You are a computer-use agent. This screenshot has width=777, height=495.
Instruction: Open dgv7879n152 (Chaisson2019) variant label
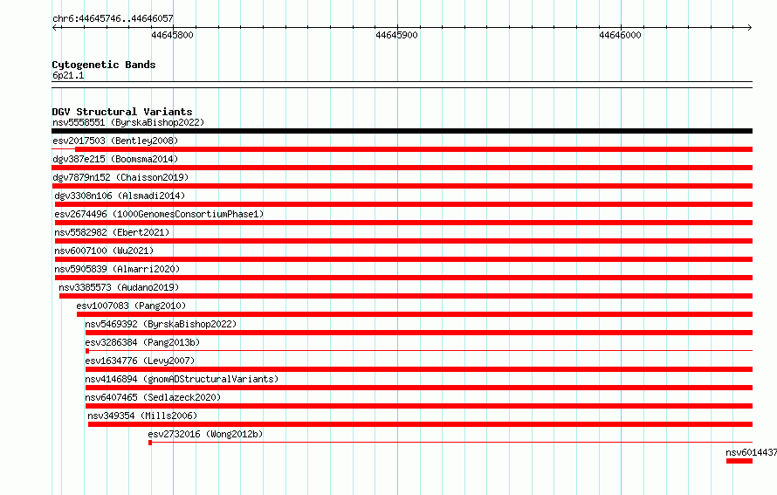point(120,177)
